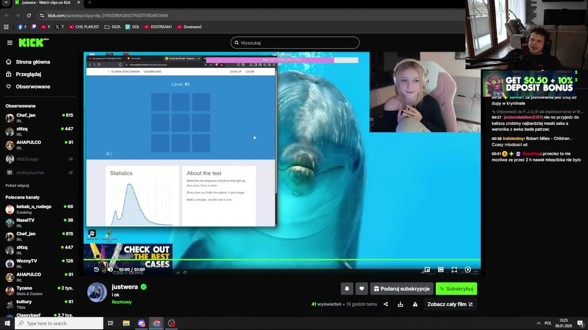Click the deposit bonus ad banner

point(531,83)
